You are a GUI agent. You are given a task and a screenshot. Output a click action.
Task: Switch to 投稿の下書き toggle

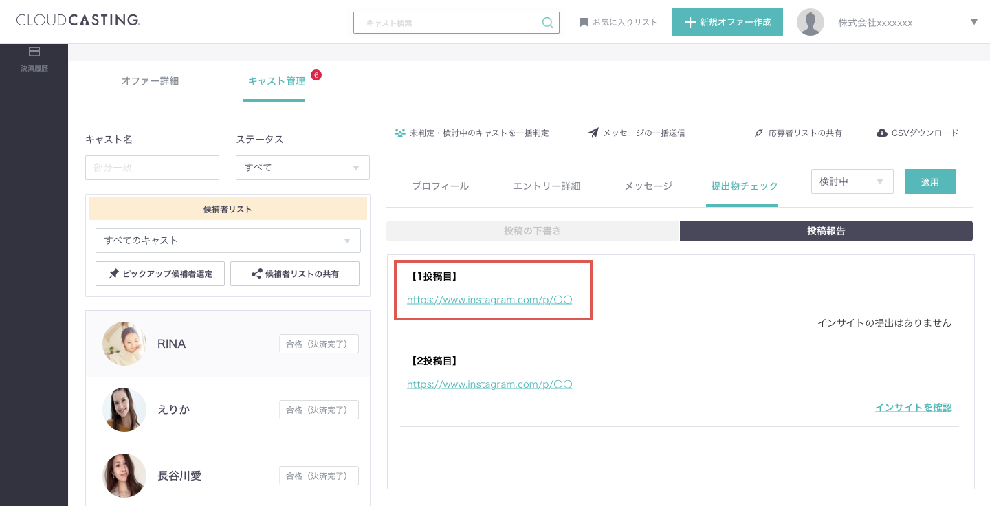pyautogui.click(x=533, y=231)
